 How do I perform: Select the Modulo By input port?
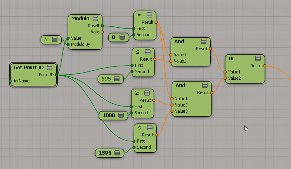68,44
